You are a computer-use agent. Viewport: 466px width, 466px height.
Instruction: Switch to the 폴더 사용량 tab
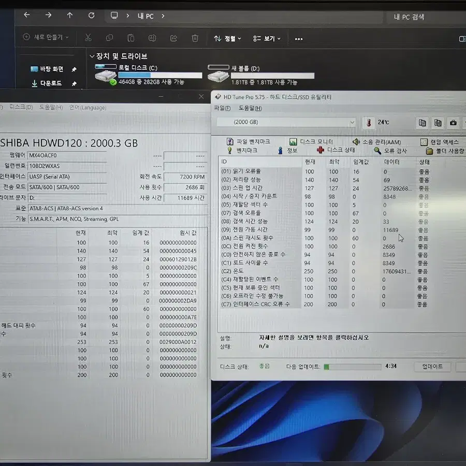coord(445,151)
